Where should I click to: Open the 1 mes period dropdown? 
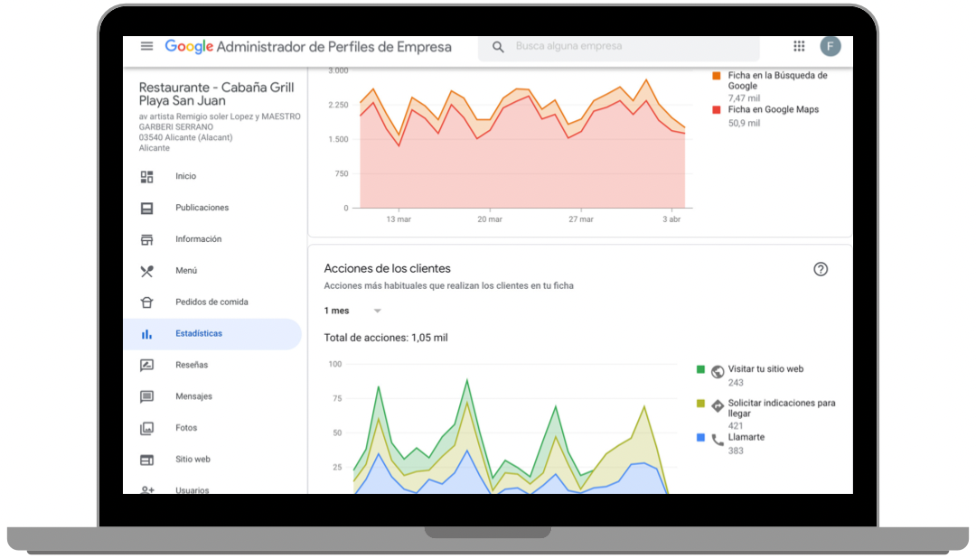coord(352,311)
